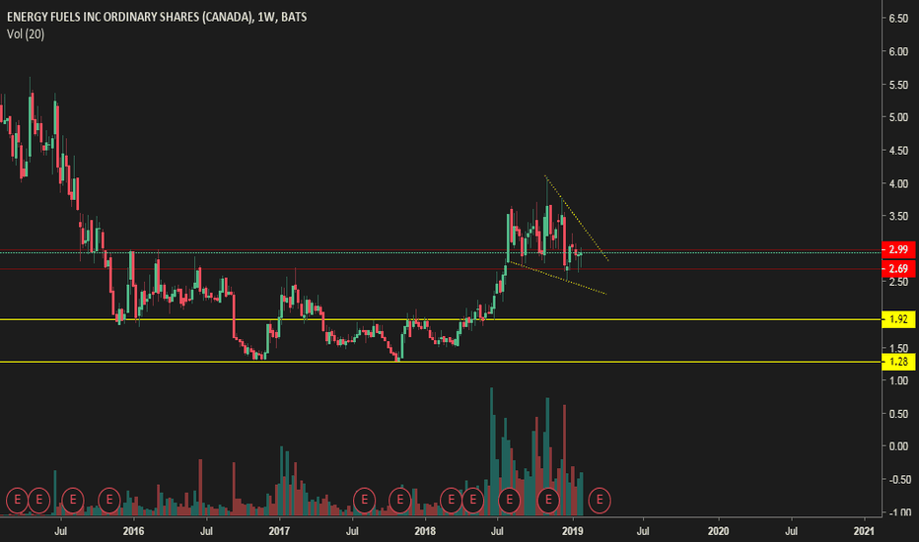Click the 2019 label on time axis
Screen dimensions: 919x542
572,531
